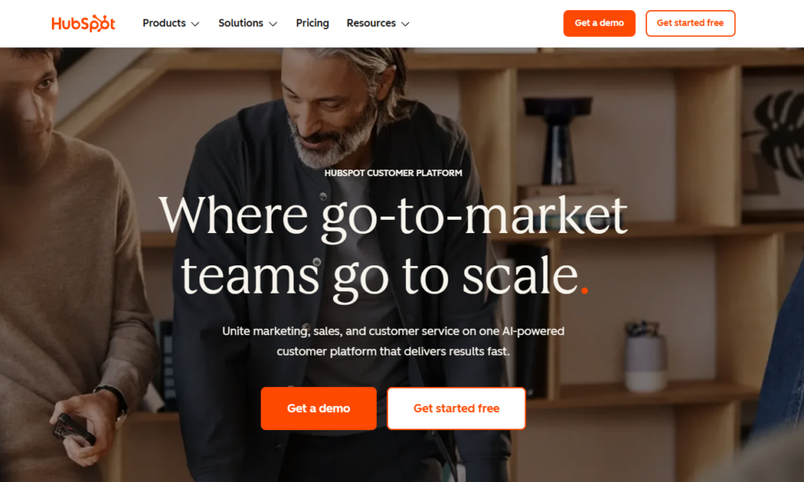Click the header "Get a demo" button
The image size is (804, 482).
pos(599,23)
